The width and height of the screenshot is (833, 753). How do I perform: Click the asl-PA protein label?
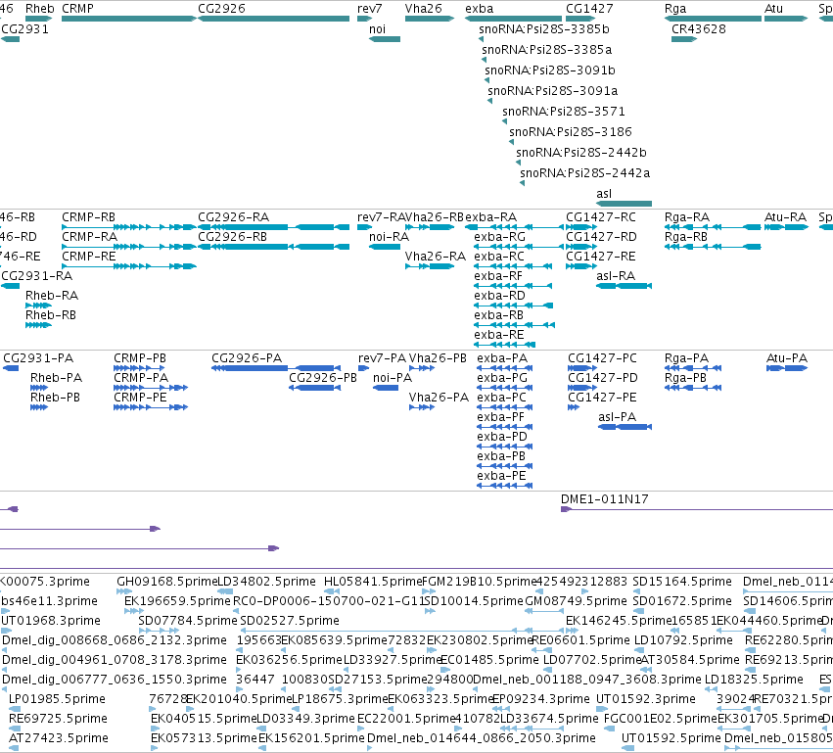point(617,418)
